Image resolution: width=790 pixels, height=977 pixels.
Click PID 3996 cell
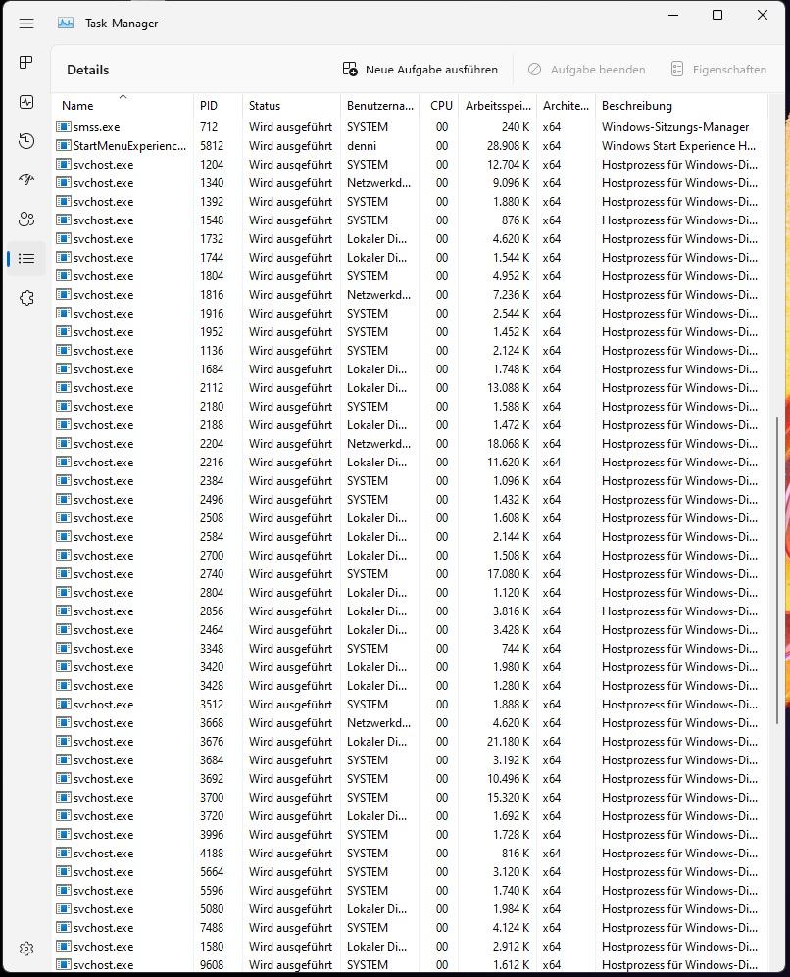click(x=211, y=834)
